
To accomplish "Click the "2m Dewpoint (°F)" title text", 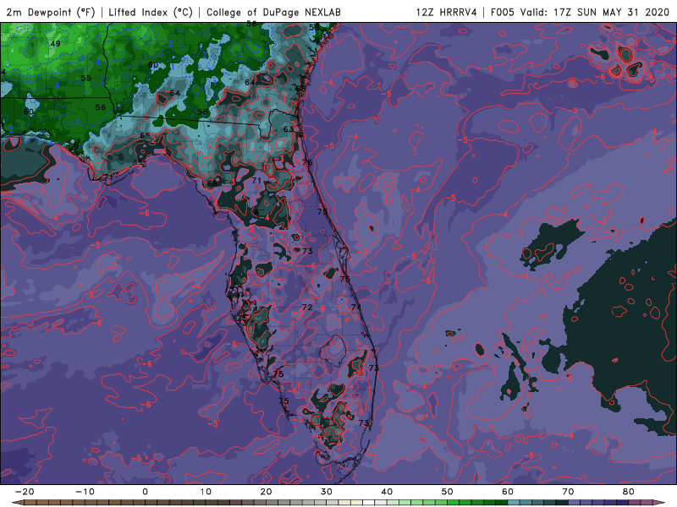I will click(51, 12).
